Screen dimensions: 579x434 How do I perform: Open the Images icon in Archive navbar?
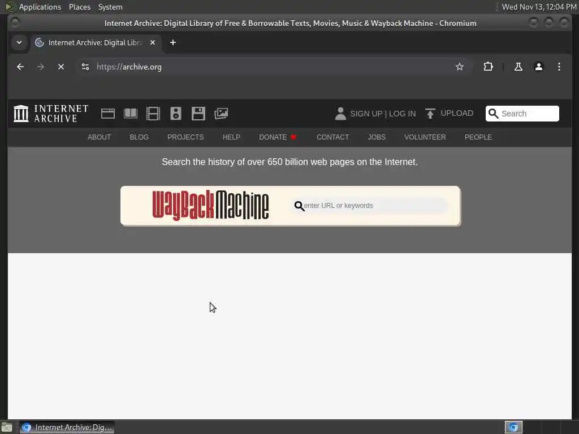(221, 113)
